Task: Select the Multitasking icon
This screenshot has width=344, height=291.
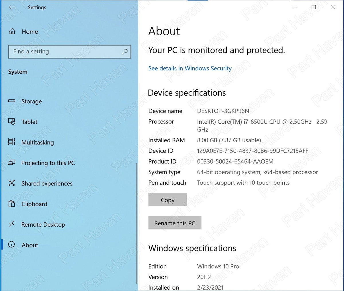Action: click(x=12, y=142)
